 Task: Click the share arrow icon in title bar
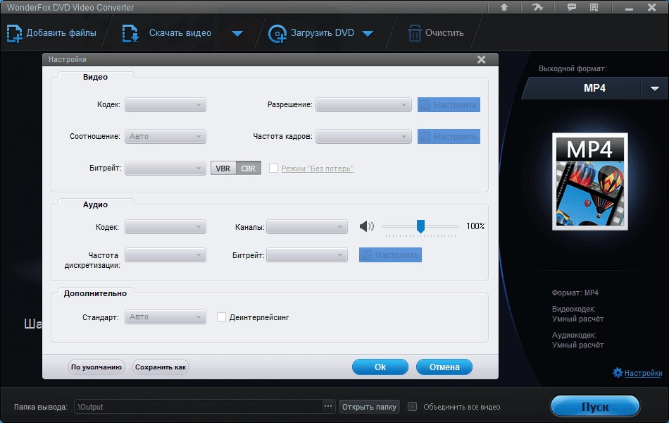(537, 7)
